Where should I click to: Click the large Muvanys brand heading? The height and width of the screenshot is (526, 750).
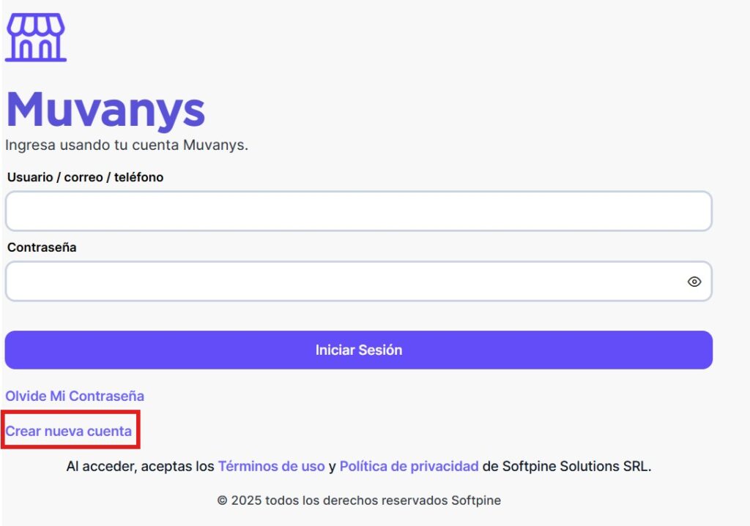click(x=105, y=110)
